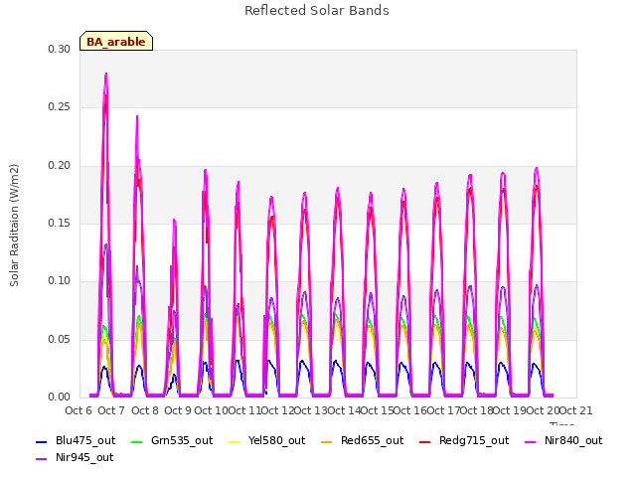The width and height of the screenshot is (636, 477).
Task: Toggle the Nir840_out legend entry
Action: tap(563, 441)
